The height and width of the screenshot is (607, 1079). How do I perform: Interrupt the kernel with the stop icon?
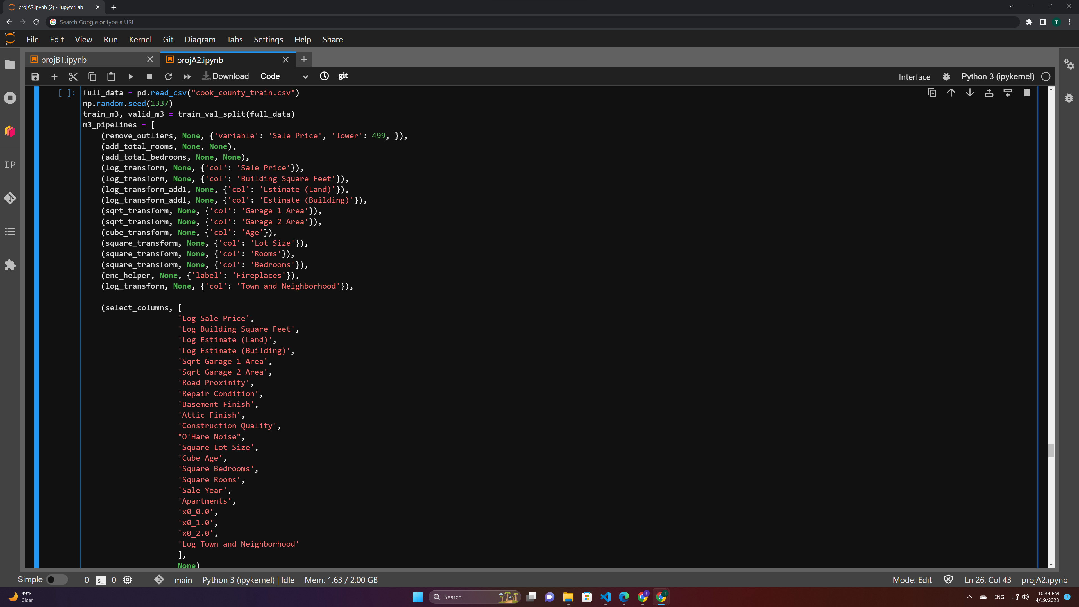coord(149,77)
